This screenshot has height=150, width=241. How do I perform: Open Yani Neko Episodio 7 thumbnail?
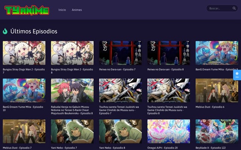click(72, 131)
